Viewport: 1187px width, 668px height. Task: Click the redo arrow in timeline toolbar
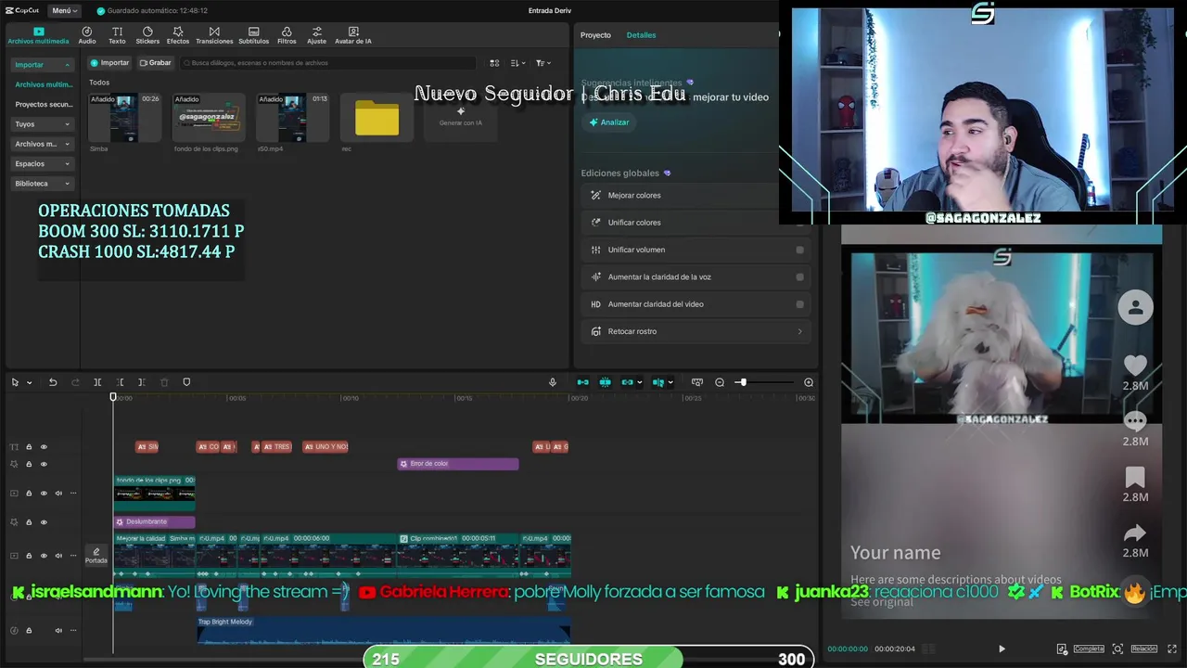[75, 382]
